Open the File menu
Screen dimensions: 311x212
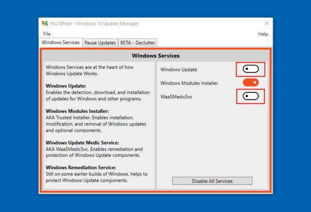47,34
